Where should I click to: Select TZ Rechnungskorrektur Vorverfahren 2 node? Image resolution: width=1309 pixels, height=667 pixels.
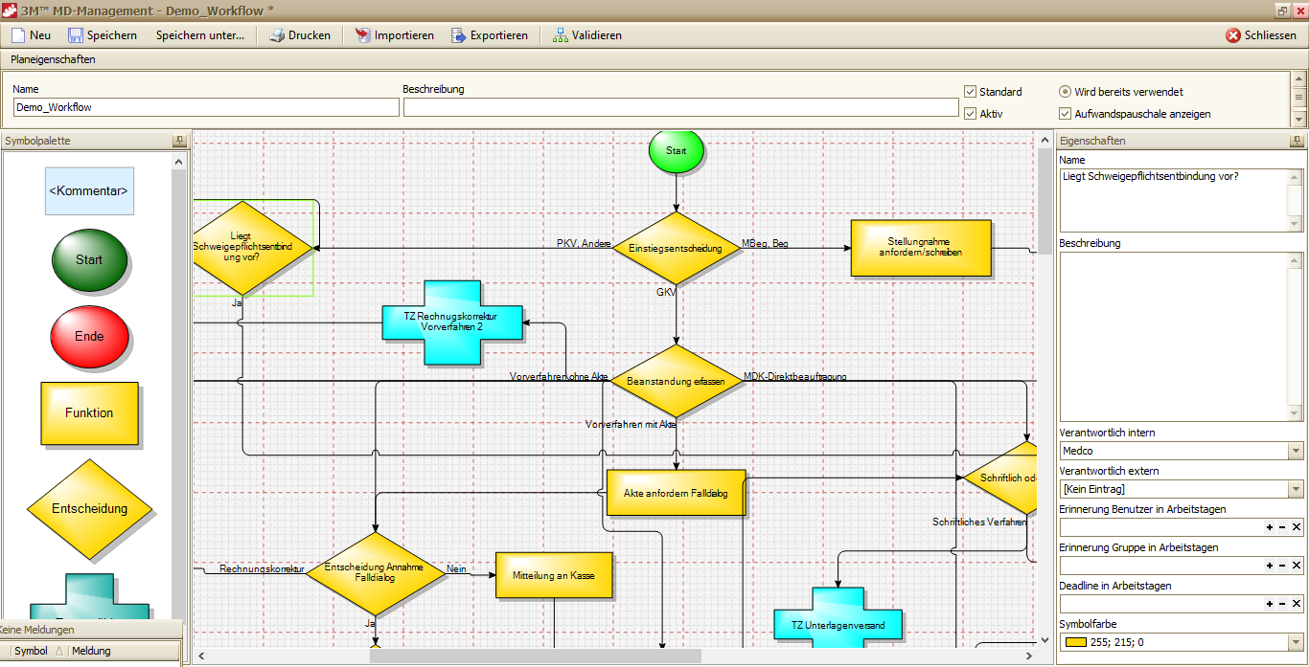click(x=452, y=321)
